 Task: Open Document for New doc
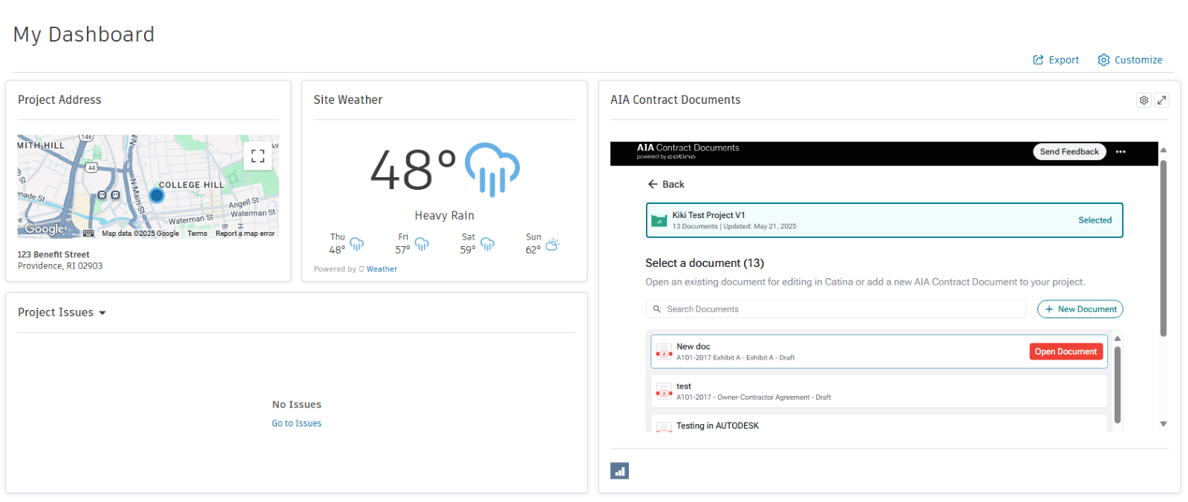(x=1065, y=351)
